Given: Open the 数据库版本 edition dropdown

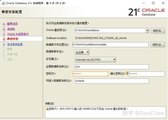Looking at the screenshot, I should tap(82, 52).
